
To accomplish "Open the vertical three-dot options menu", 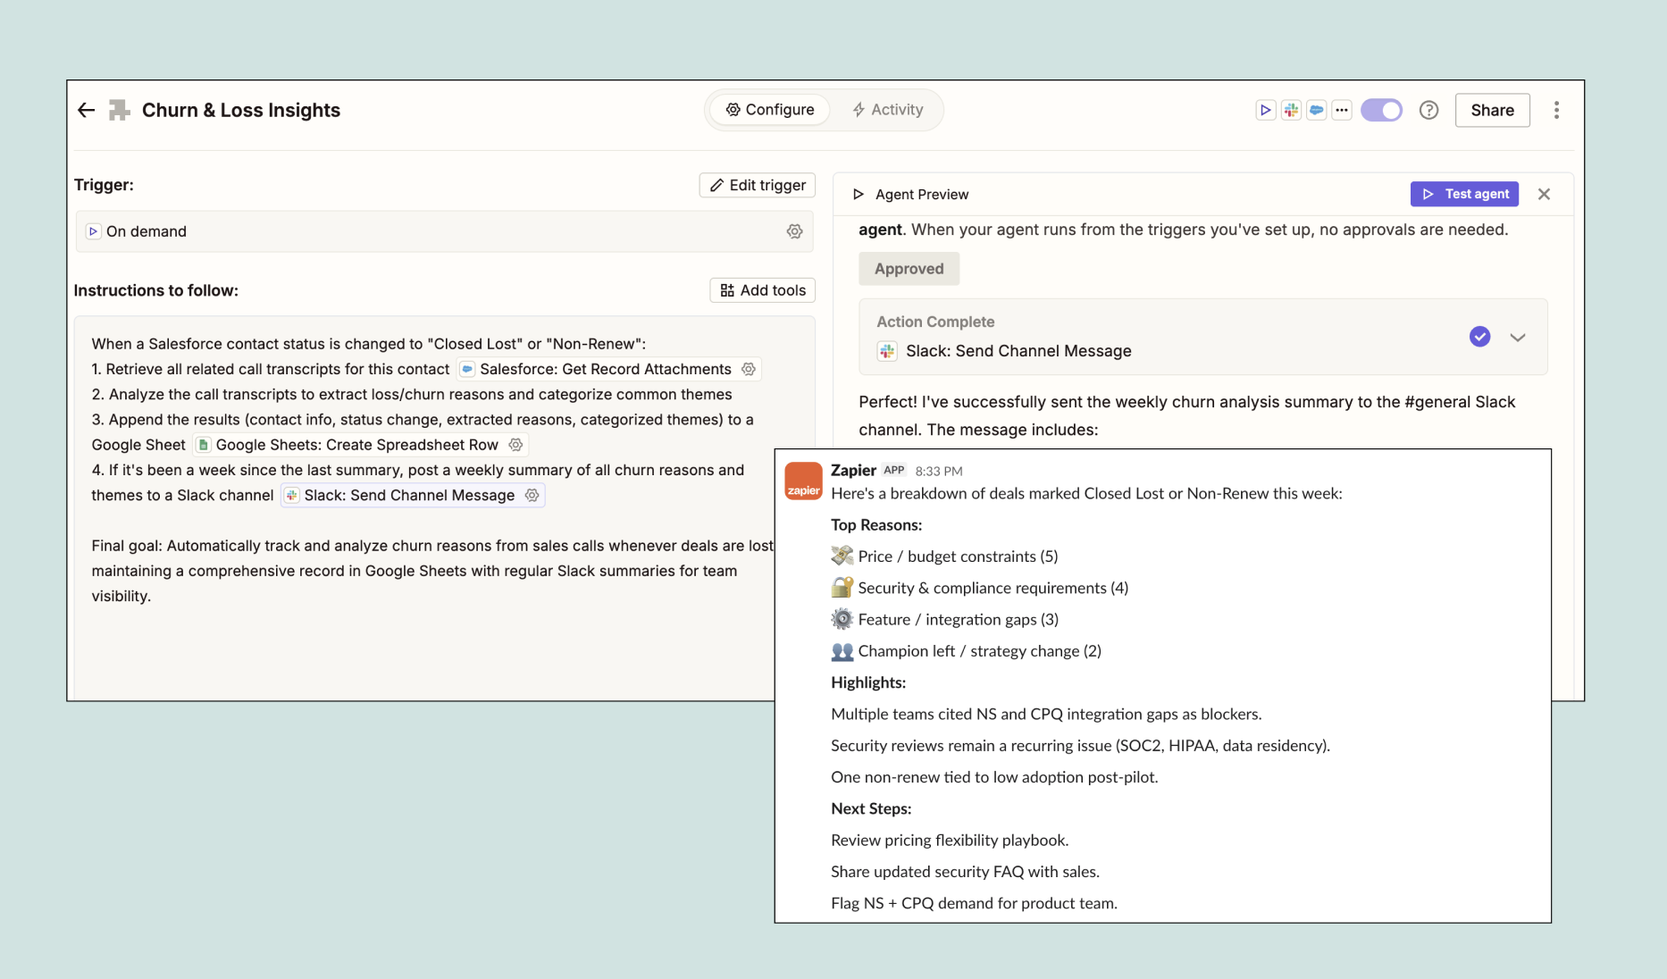I will (1556, 110).
